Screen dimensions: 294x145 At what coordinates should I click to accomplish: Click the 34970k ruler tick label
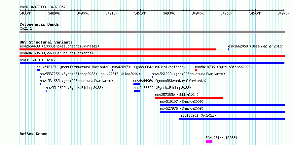tap(284, 13)
